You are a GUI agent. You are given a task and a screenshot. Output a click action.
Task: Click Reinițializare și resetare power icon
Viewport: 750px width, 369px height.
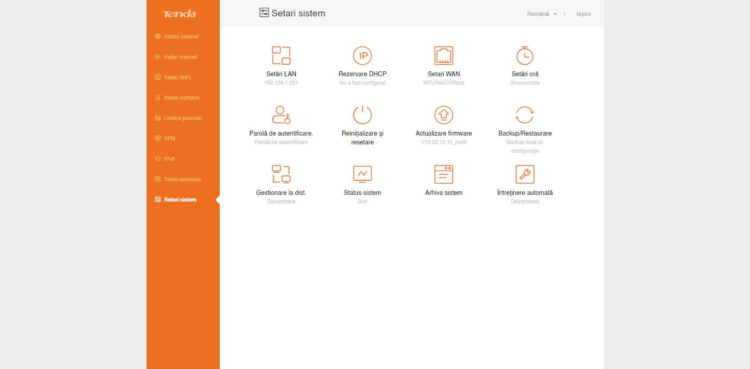pyautogui.click(x=362, y=115)
